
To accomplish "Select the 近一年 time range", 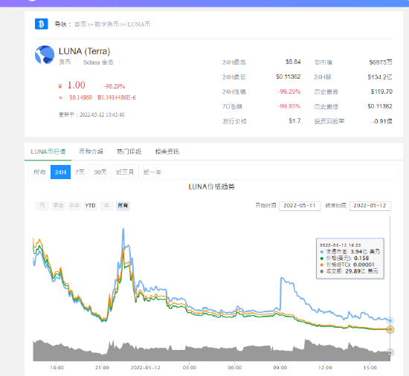I will [152, 172].
